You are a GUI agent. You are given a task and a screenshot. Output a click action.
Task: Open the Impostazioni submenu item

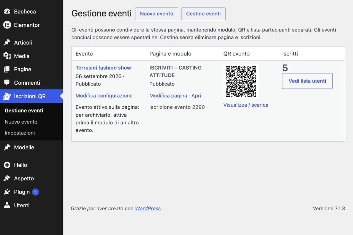[20, 133]
